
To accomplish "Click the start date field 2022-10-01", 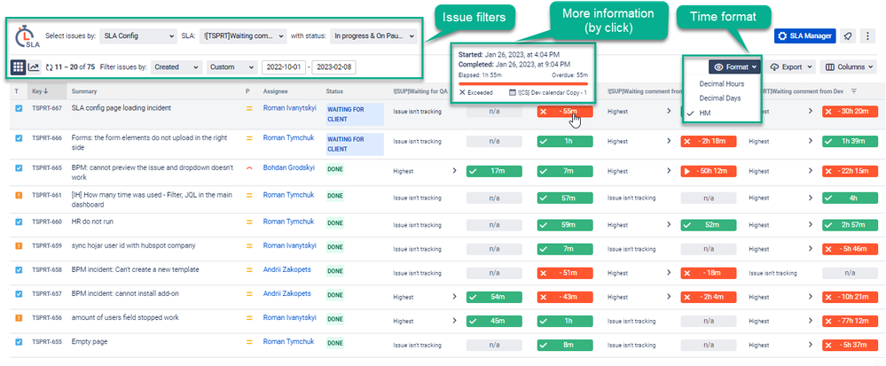I will pyautogui.click(x=284, y=66).
